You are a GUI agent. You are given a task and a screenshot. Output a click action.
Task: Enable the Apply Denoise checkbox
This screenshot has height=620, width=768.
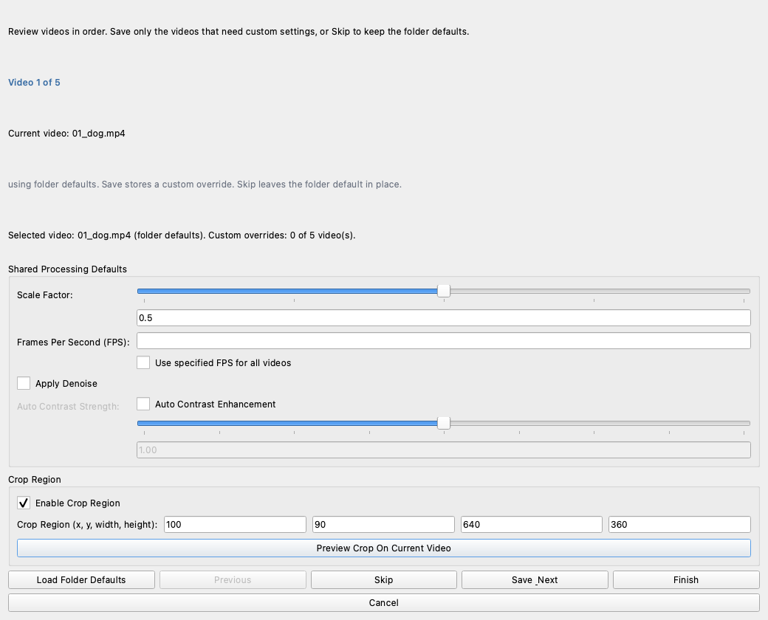click(x=23, y=383)
